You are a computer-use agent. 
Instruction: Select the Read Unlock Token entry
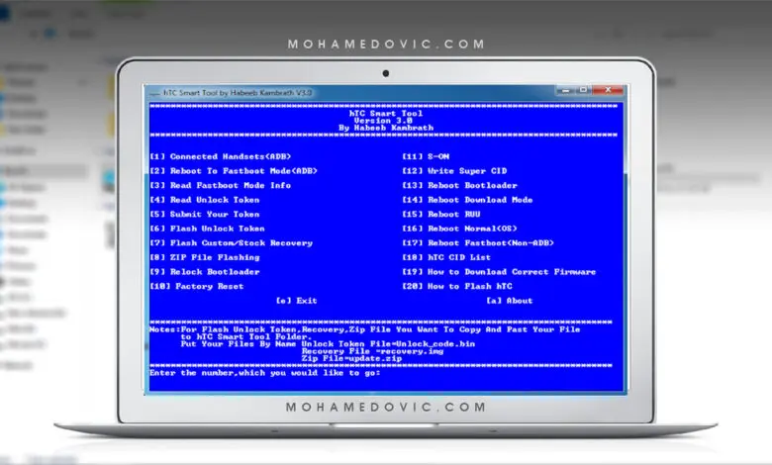tap(204, 200)
